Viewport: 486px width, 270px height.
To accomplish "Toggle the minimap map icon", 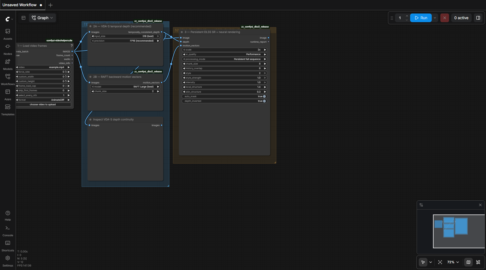I will click(468, 262).
